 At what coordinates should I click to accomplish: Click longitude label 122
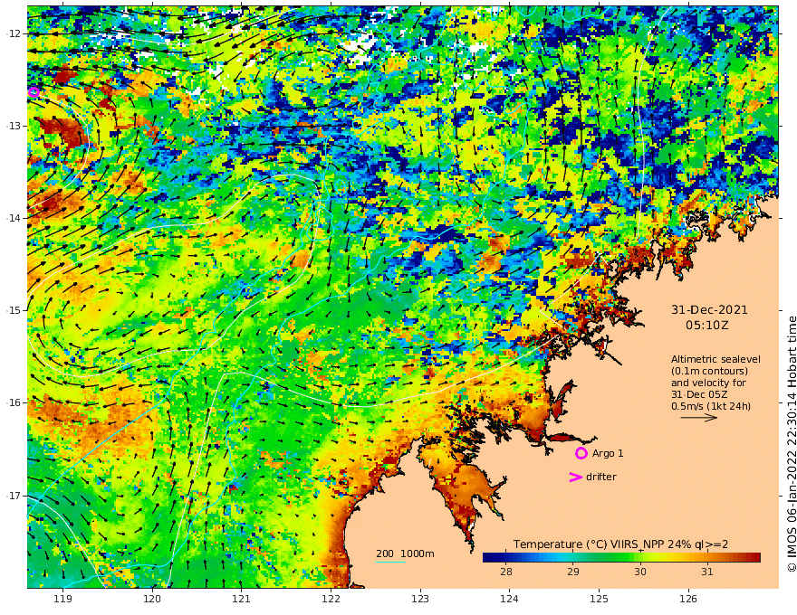coord(331,600)
